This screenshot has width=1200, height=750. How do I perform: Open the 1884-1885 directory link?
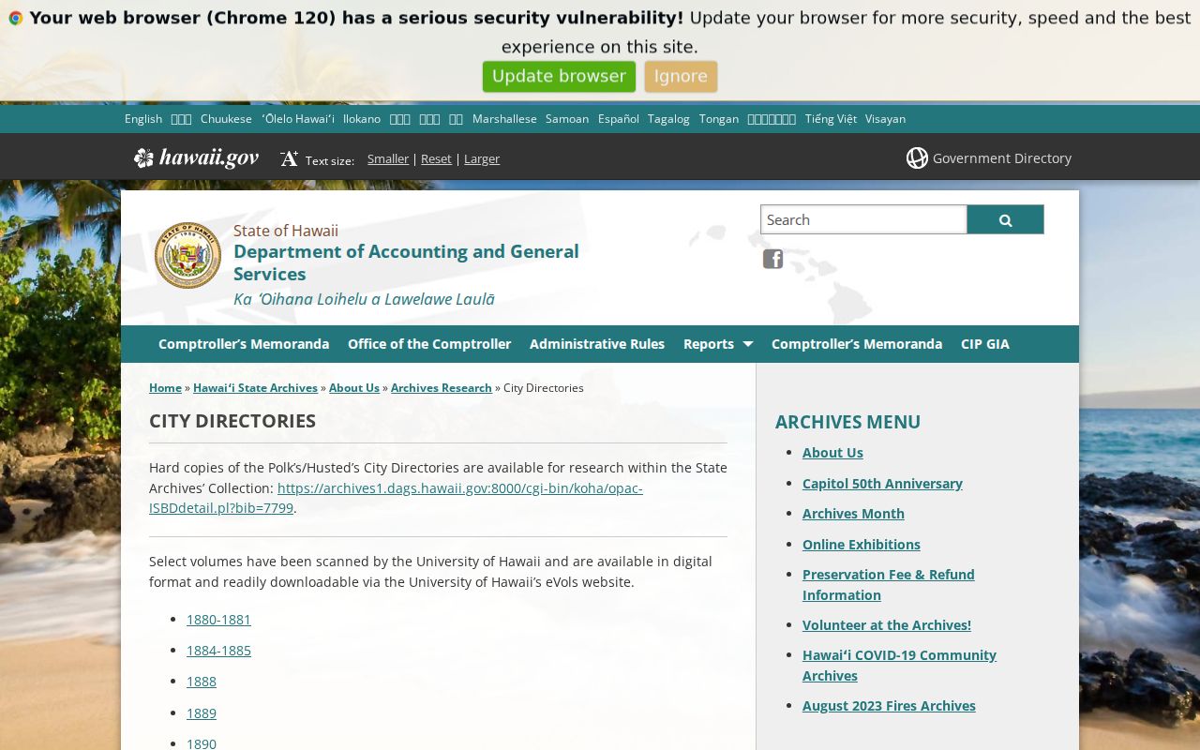(x=218, y=650)
